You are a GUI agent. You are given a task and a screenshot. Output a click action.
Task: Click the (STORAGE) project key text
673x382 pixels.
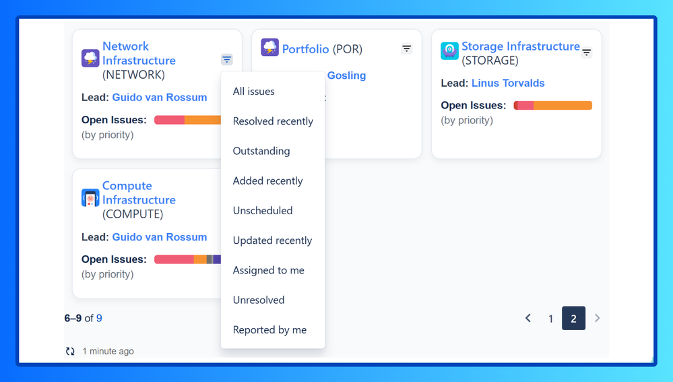pyautogui.click(x=490, y=61)
